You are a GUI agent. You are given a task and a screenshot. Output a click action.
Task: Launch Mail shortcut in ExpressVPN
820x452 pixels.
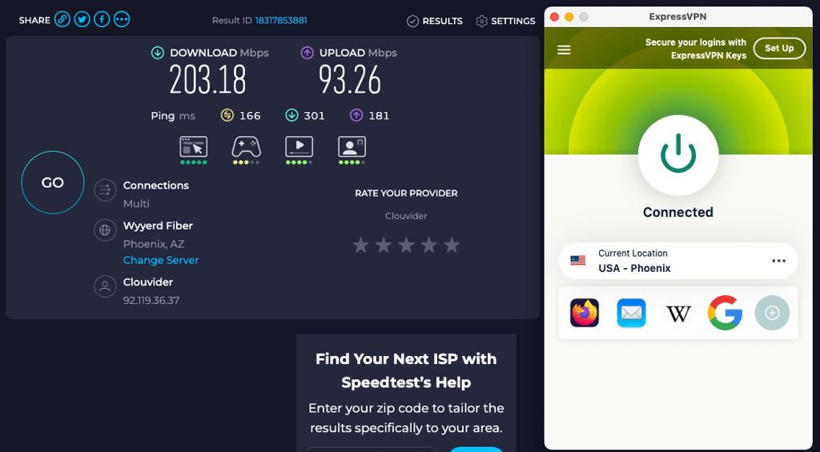[631, 313]
